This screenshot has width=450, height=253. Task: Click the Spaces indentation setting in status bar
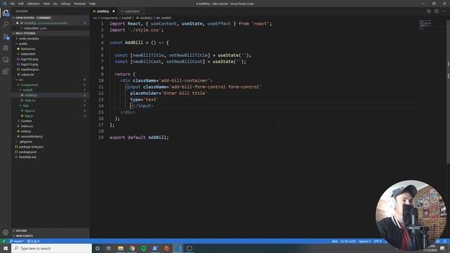(364, 241)
